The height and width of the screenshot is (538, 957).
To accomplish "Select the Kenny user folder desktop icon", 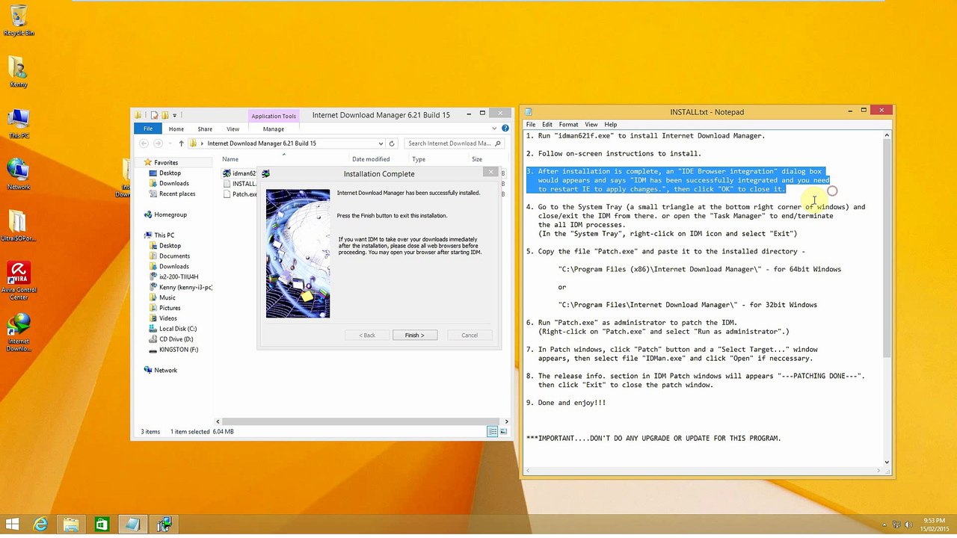I will pos(19,72).
